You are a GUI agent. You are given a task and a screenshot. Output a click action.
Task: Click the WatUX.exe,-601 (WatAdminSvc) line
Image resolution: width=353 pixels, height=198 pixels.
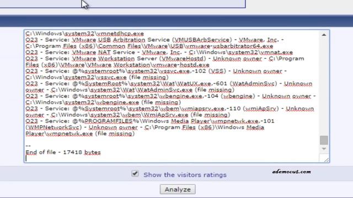point(169,84)
